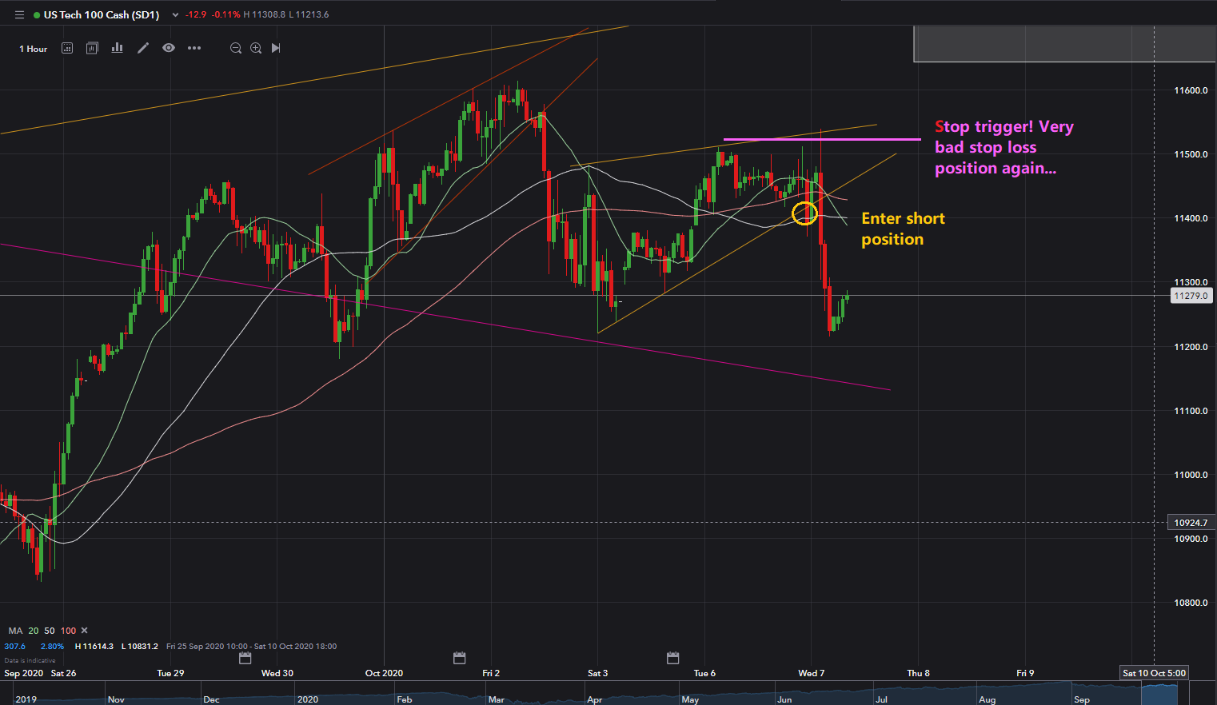Toggle the eye visibility icon in toolbar

169,48
